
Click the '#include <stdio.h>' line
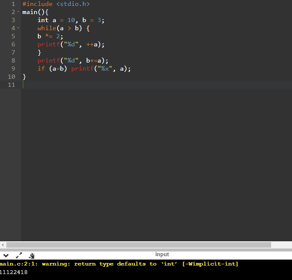click(x=56, y=4)
